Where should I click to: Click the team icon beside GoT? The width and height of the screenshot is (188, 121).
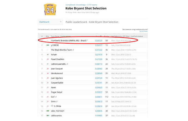56,97
